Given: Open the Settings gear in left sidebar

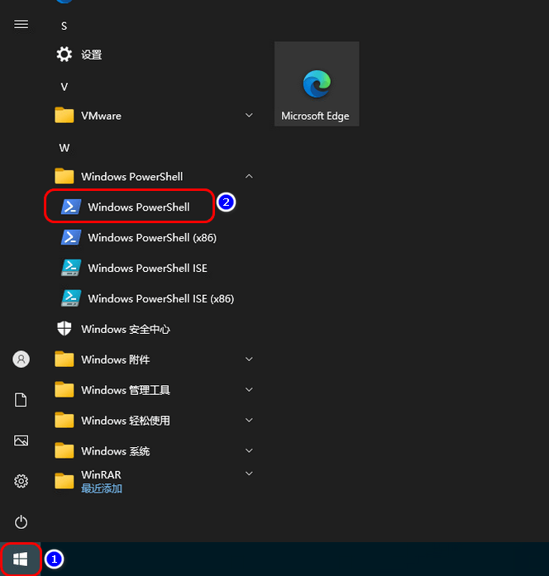Looking at the screenshot, I should [21, 481].
